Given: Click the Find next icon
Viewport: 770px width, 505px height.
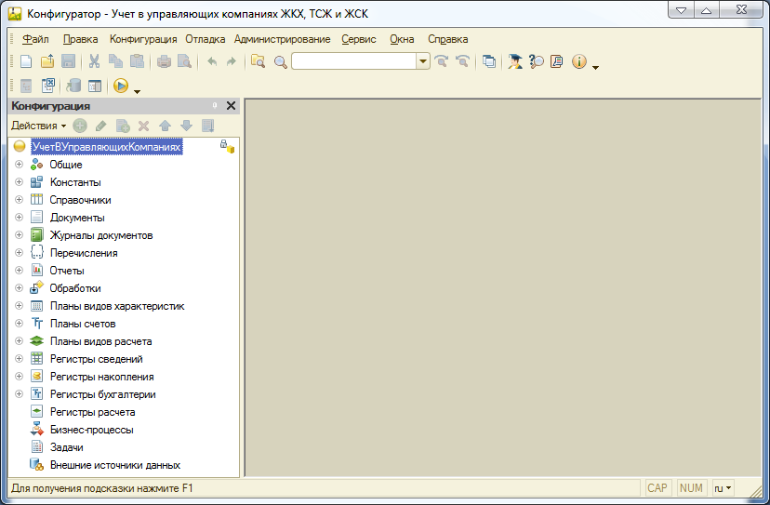Looking at the screenshot, I should click(442, 61).
